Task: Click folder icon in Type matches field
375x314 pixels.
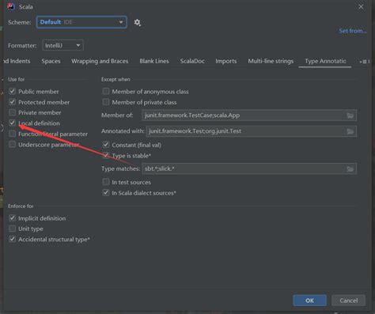Action: point(350,168)
